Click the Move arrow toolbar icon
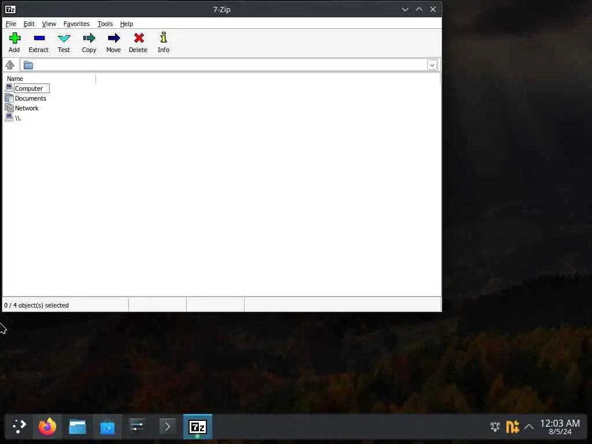This screenshot has height=444, width=592. point(113,42)
